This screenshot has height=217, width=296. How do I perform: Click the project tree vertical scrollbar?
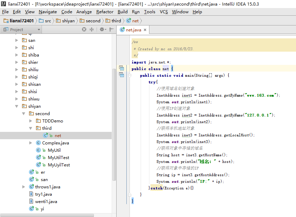114,125
